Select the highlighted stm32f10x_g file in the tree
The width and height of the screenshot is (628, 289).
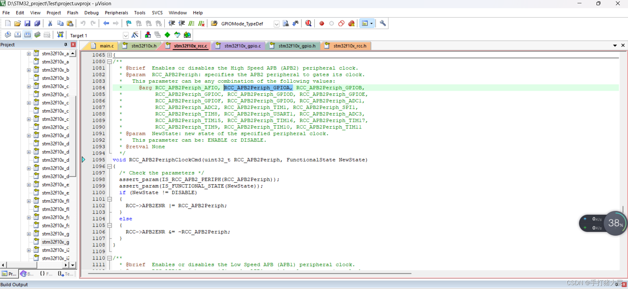55,242
